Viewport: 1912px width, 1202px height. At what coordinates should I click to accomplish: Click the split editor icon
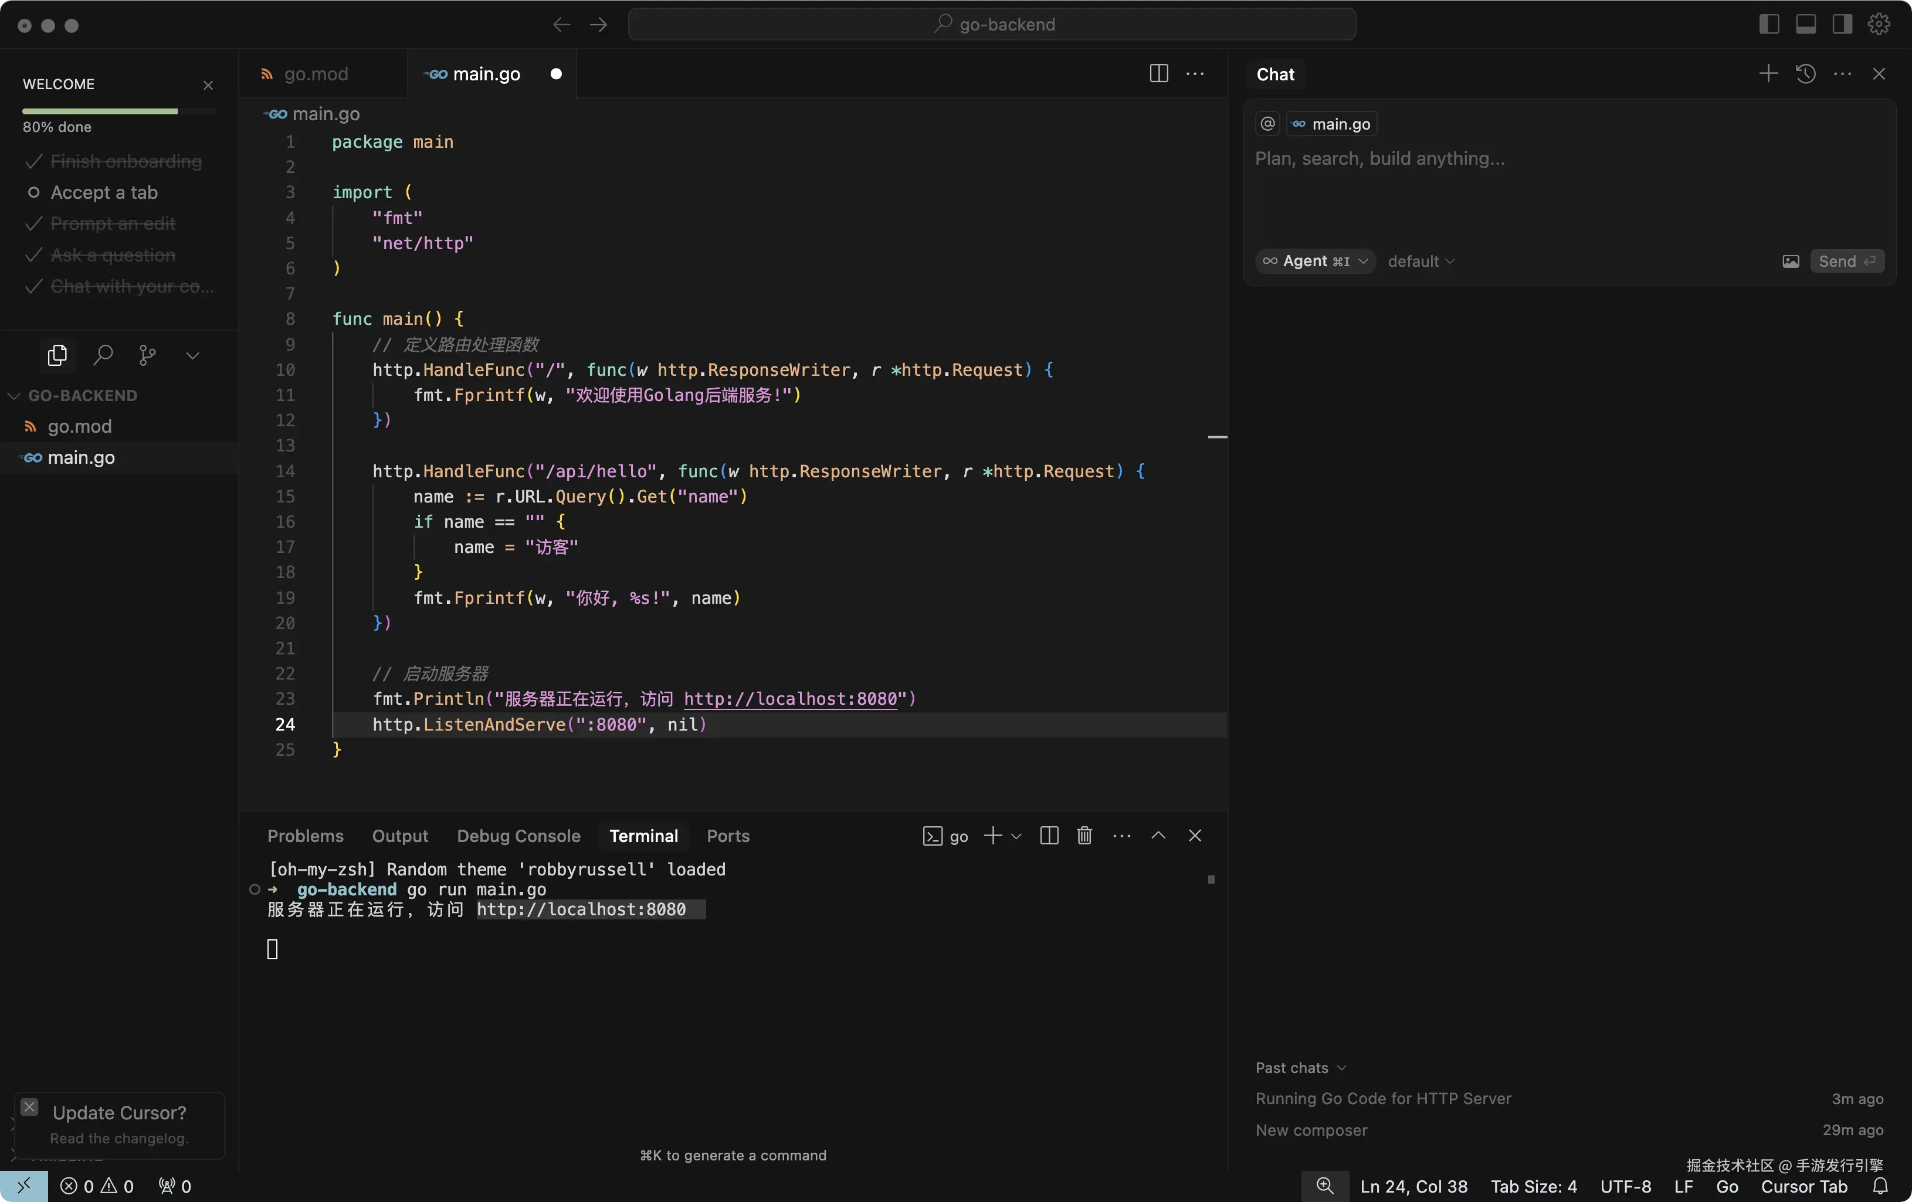point(1158,74)
